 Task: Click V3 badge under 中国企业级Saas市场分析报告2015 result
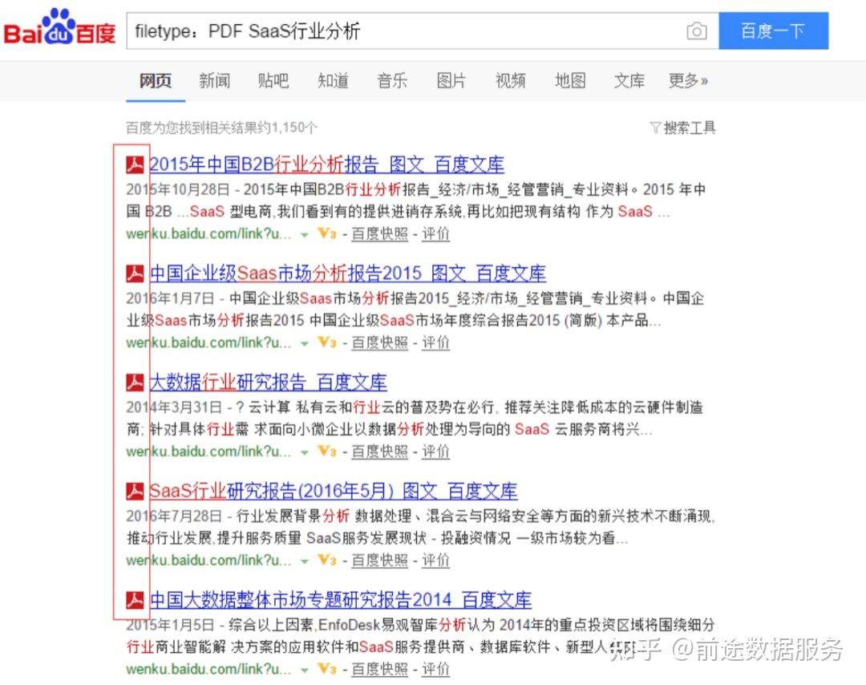point(327,342)
